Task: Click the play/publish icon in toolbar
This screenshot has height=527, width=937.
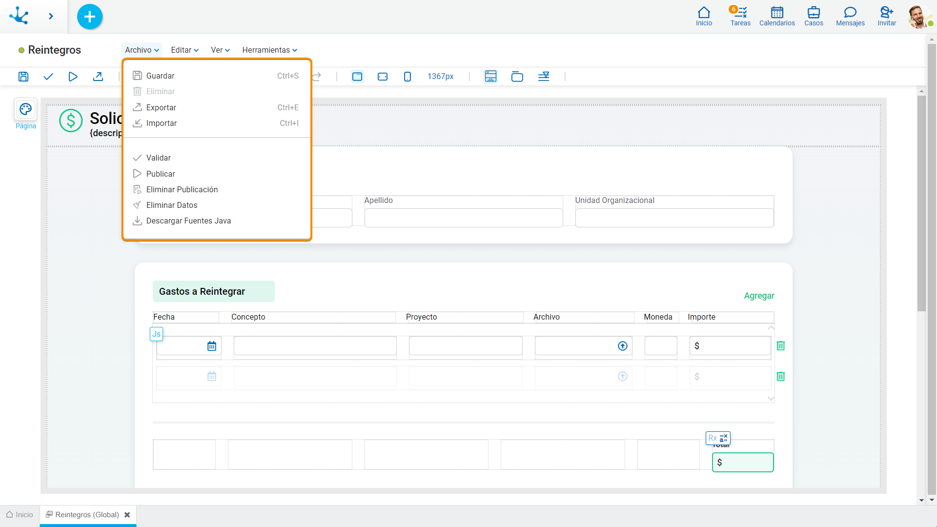Action: click(73, 77)
